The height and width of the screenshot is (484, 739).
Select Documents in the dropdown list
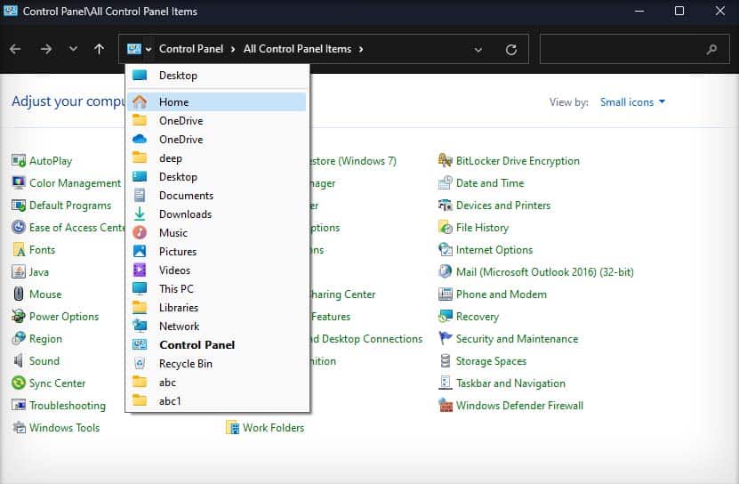pyautogui.click(x=216, y=196)
